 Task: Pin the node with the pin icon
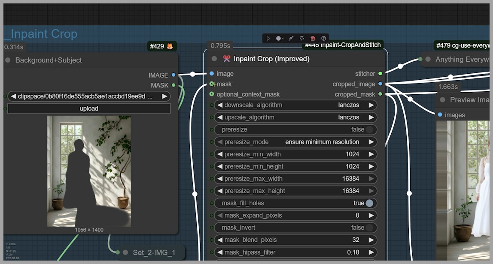coord(302,39)
